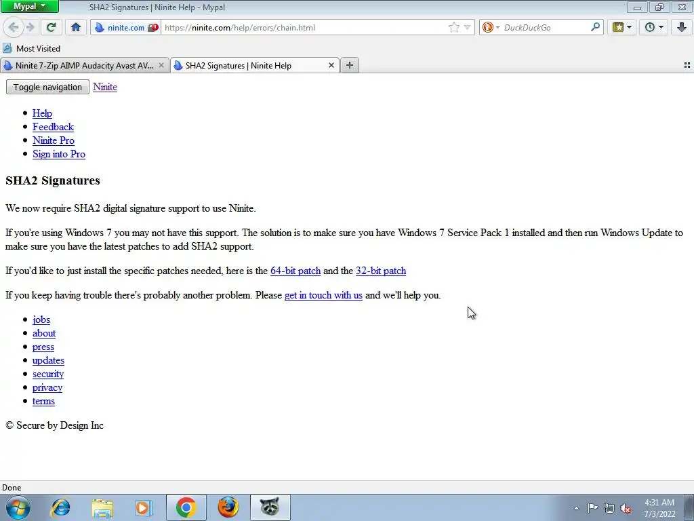Open the Ninite home link
Viewport: 694px width, 521px height.
coord(105,87)
